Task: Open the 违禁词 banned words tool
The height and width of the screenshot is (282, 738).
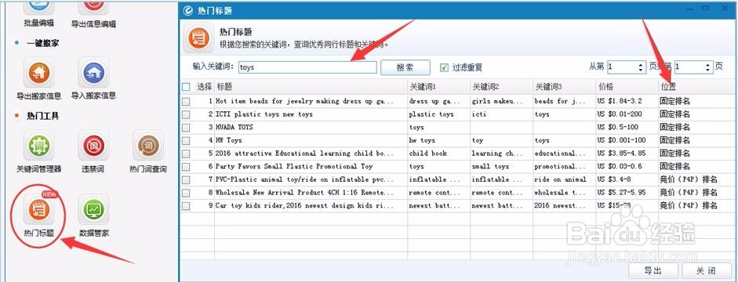Action: (x=93, y=145)
